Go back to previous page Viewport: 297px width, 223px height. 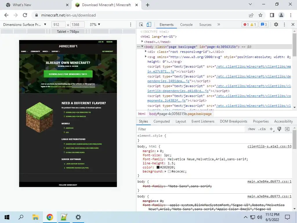pos(6,15)
